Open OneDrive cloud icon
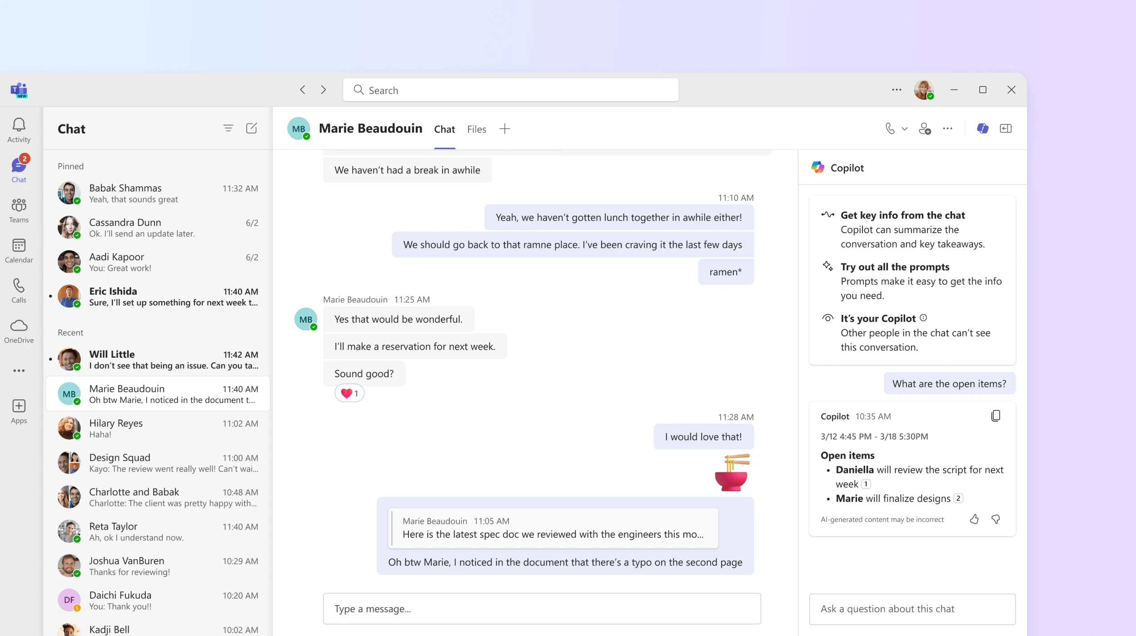The image size is (1136, 636). [x=19, y=331]
